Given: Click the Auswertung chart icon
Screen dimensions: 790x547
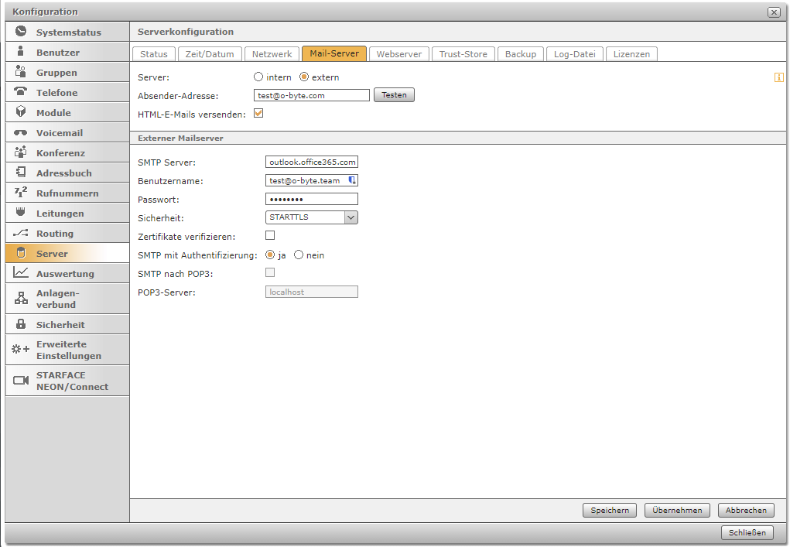Looking at the screenshot, I should tap(21, 273).
